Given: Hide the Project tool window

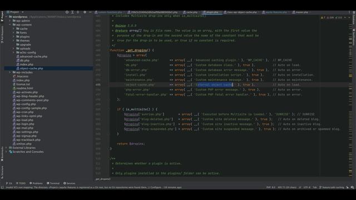Looking at the screenshot, I should coord(90,12).
